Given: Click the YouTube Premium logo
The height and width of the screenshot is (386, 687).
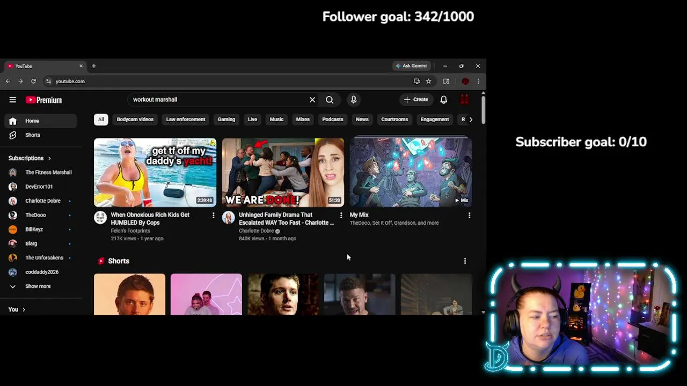Looking at the screenshot, I should (x=43, y=100).
